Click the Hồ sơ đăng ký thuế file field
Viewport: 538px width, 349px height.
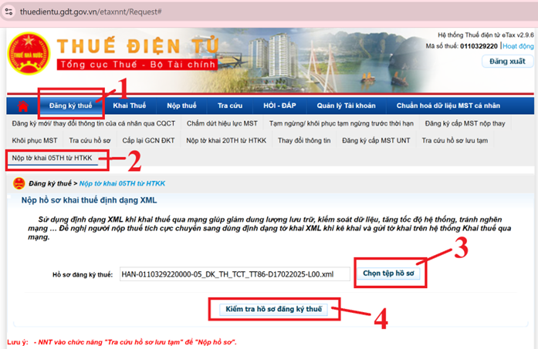(235, 274)
